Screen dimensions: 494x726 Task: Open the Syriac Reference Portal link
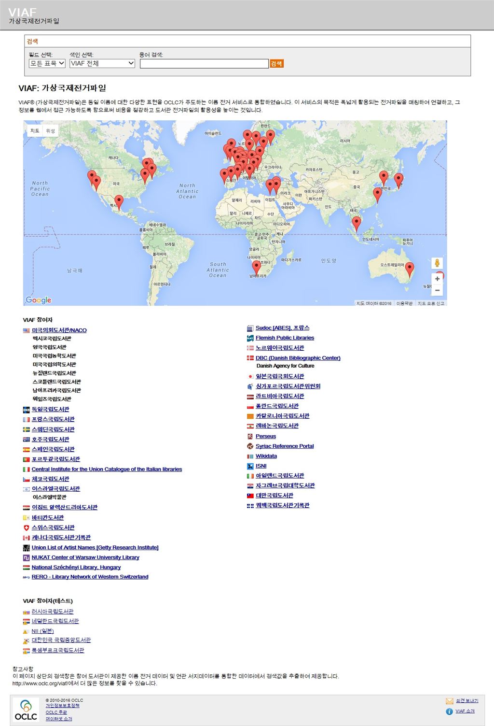285,446
